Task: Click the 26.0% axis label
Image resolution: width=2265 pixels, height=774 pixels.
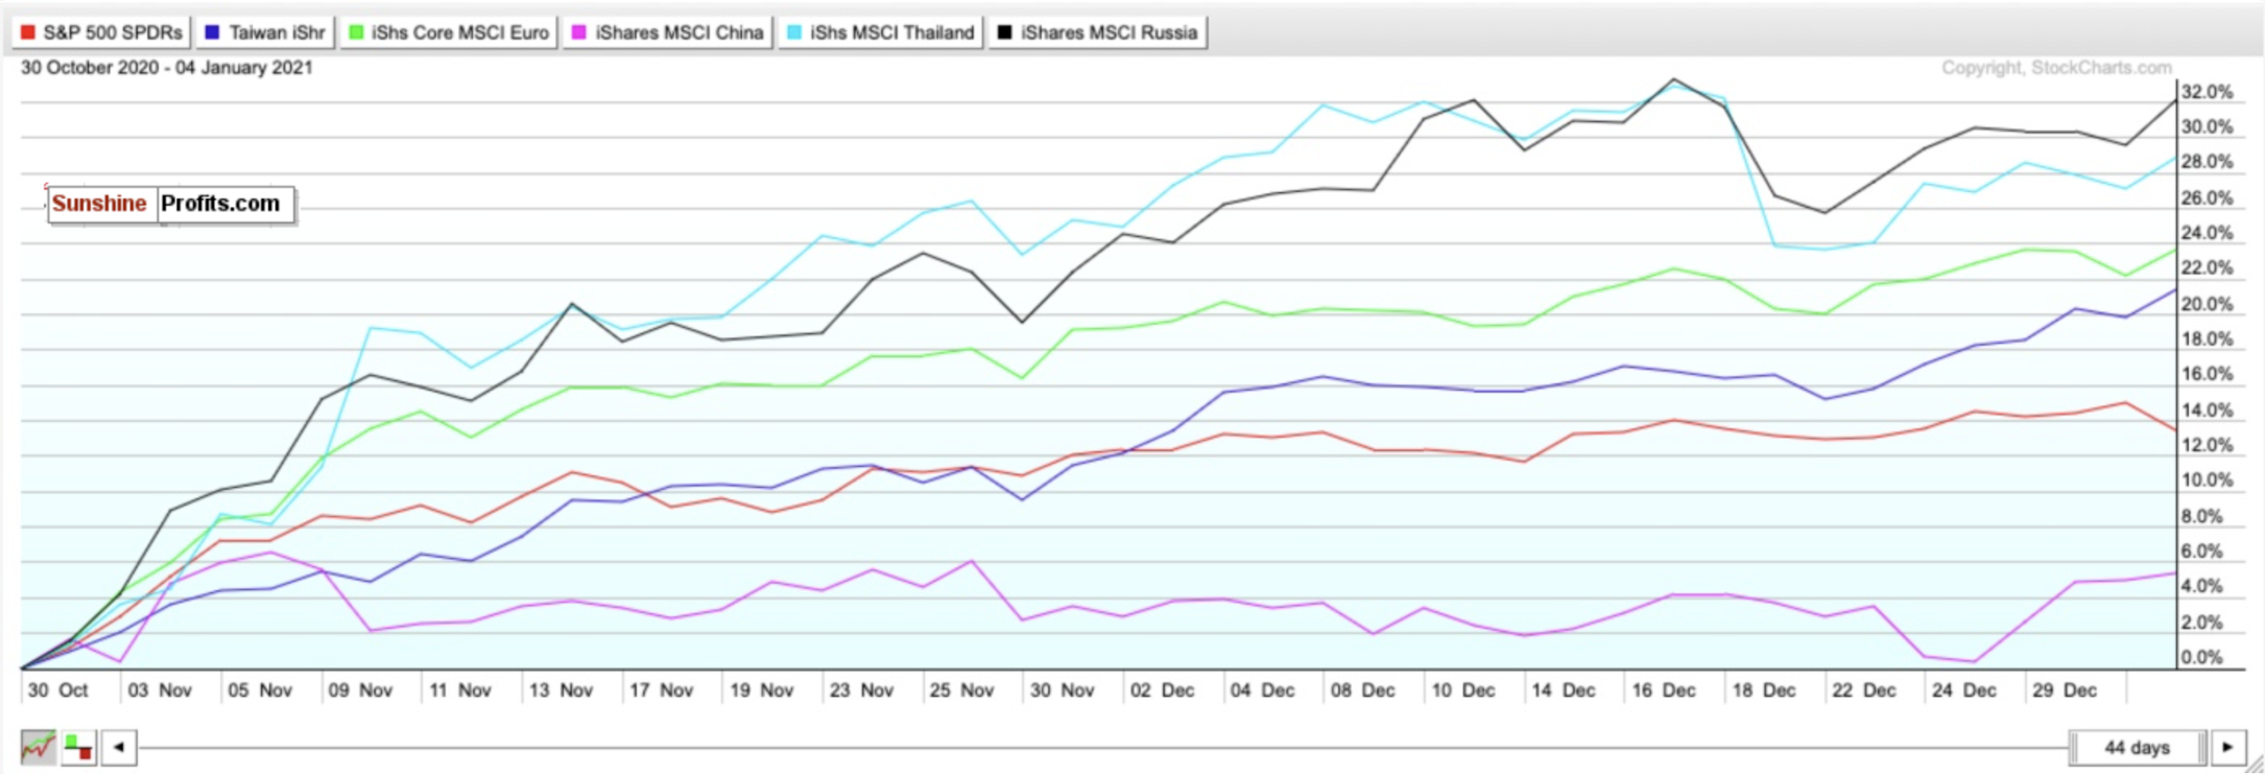Action: 2207,198
